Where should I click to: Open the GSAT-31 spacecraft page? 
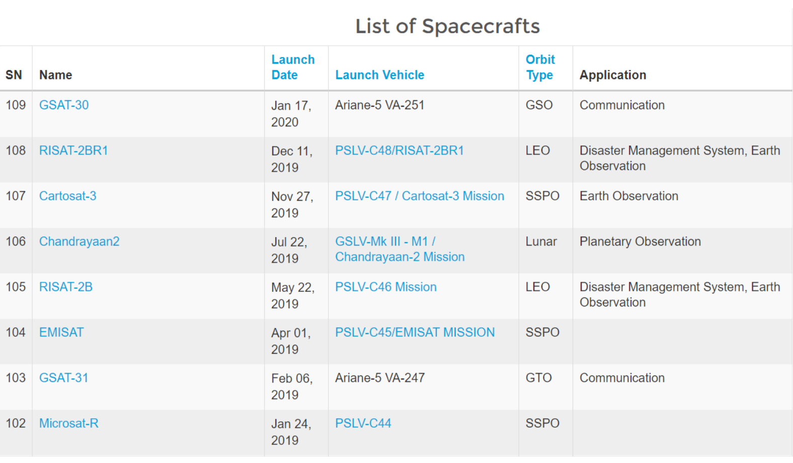[x=64, y=378]
